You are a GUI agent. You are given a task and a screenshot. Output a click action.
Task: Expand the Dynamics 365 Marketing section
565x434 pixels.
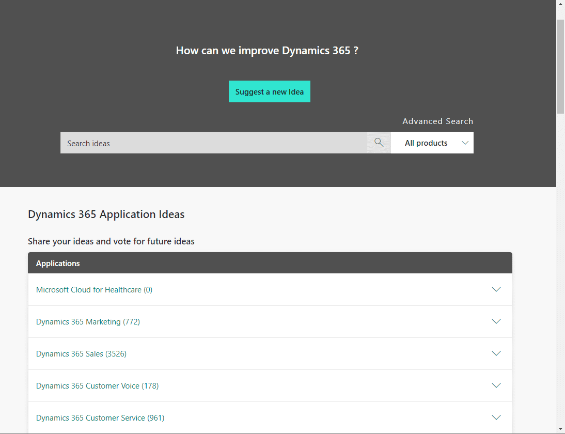[x=496, y=321]
